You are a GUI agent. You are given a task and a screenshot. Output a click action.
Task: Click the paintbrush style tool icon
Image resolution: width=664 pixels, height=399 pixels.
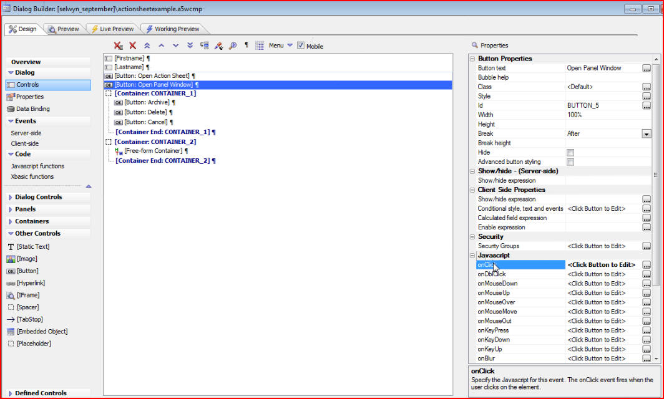(x=218, y=46)
